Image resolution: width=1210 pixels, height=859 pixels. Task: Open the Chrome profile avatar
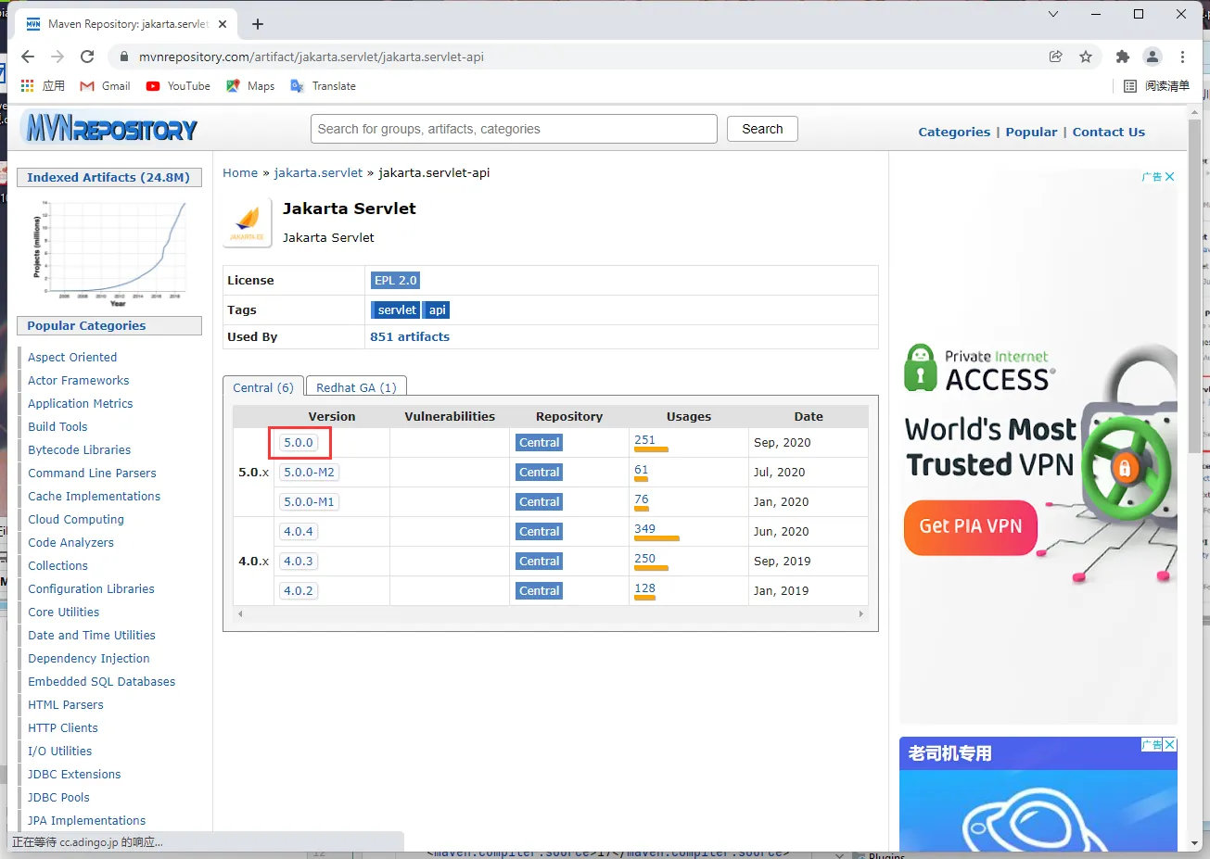pos(1153,57)
